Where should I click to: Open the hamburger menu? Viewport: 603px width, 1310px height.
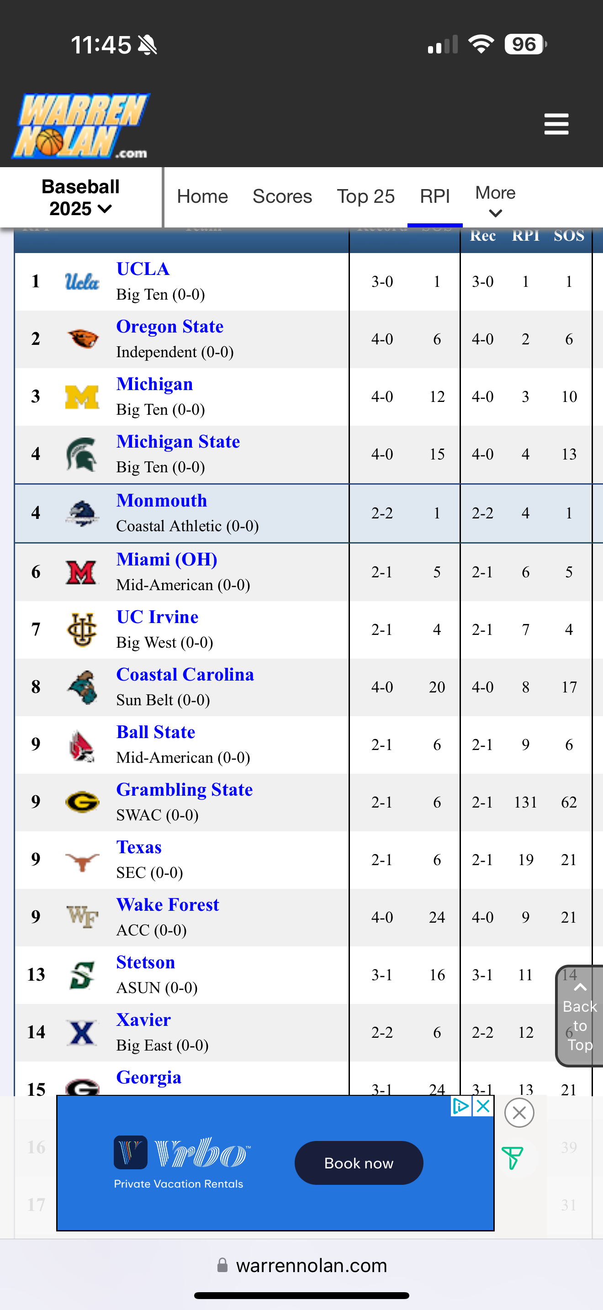(x=556, y=124)
